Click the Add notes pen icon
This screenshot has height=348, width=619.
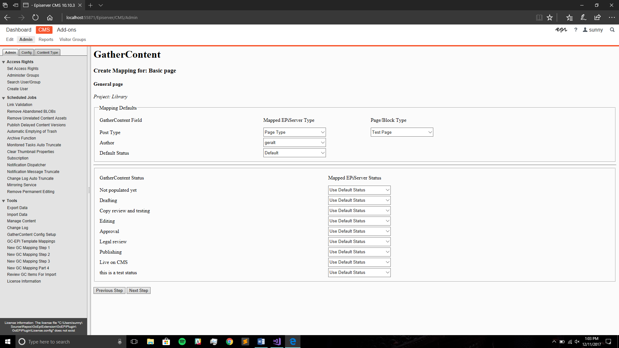584,17
